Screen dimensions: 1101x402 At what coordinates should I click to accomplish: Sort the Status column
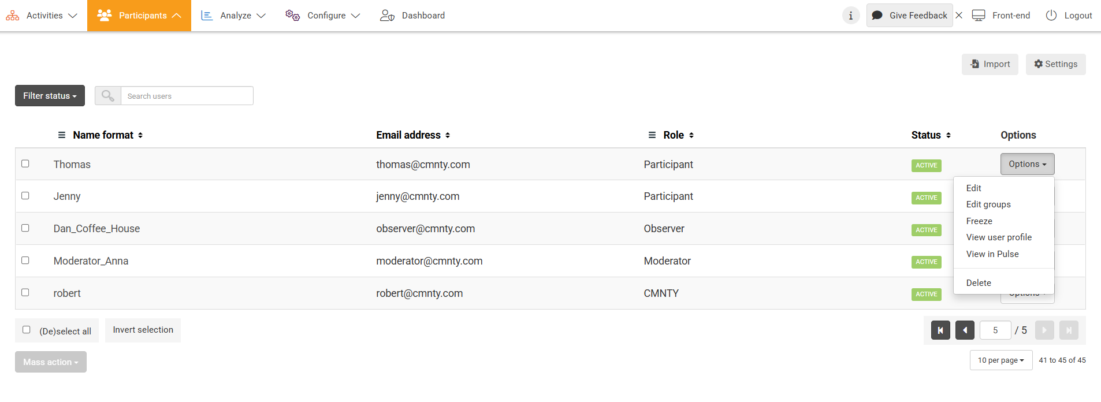coord(949,135)
